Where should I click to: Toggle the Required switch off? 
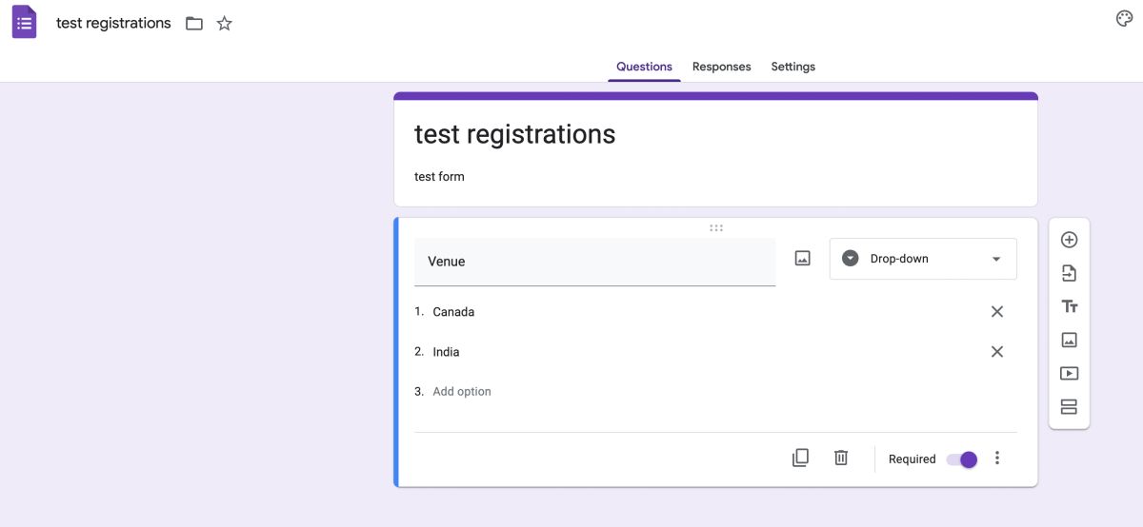(x=961, y=459)
